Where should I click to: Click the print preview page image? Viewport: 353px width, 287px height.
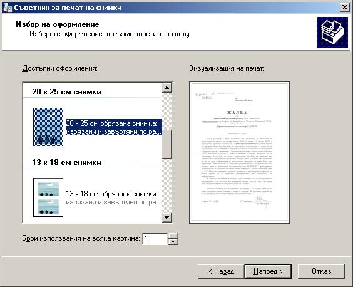(x=239, y=153)
